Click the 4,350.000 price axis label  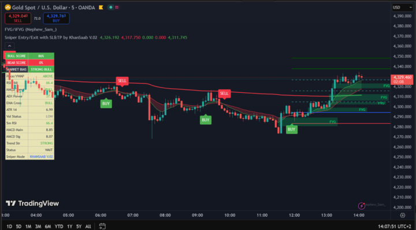[402, 56]
